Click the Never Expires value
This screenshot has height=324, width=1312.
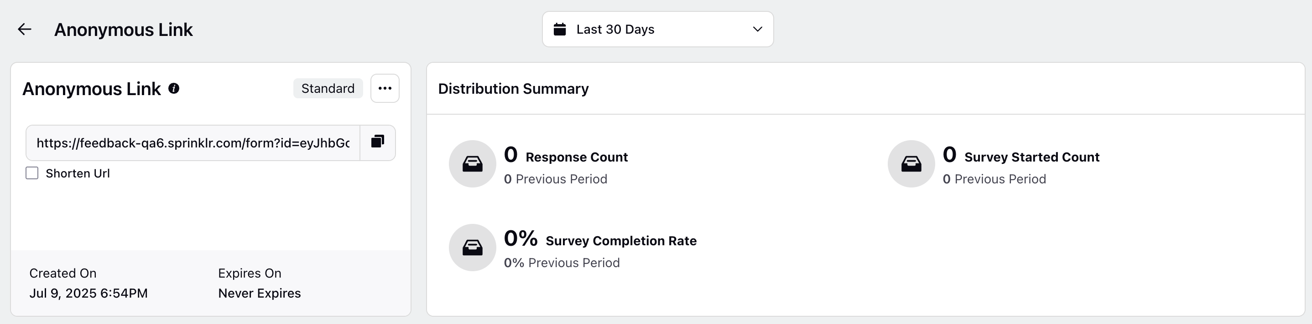point(259,293)
